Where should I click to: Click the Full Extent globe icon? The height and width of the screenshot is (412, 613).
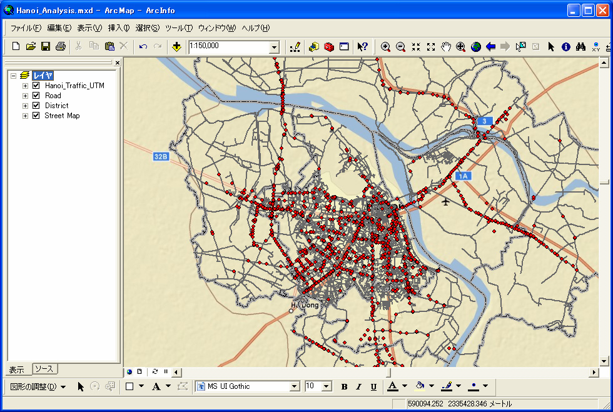[x=476, y=47]
